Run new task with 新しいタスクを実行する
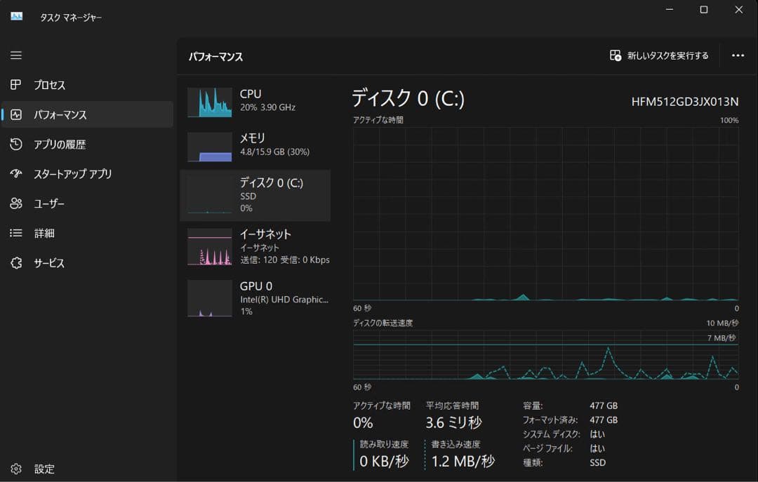 [x=659, y=55]
